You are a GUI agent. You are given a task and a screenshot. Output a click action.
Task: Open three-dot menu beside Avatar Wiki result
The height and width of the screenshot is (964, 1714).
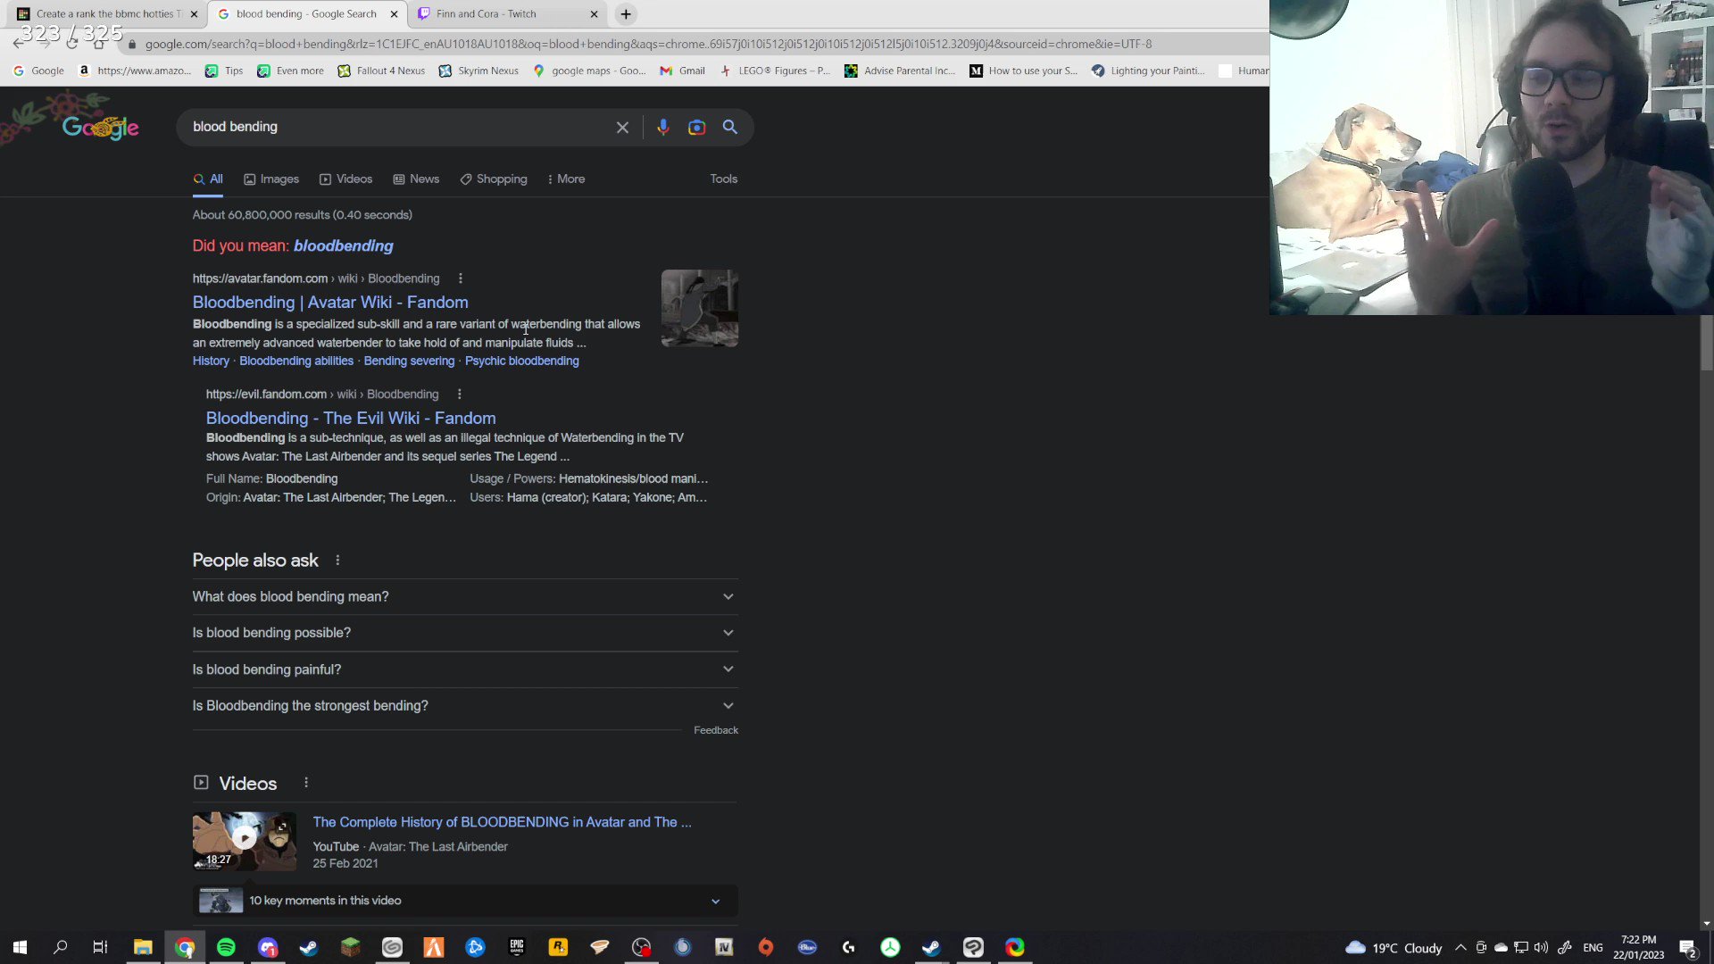[461, 278]
